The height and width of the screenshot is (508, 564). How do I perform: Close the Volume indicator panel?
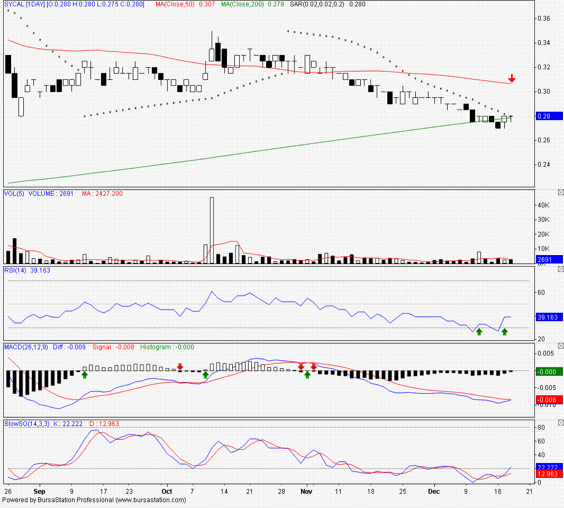tap(561, 193)
